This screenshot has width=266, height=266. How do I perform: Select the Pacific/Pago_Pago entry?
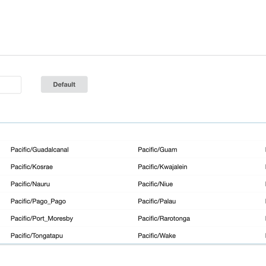pos(38,201)
